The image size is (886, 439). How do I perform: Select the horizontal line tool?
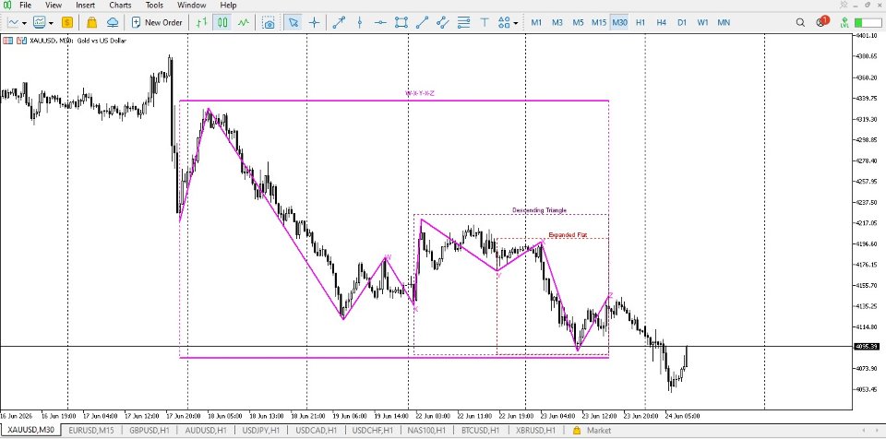pos(380,23)
